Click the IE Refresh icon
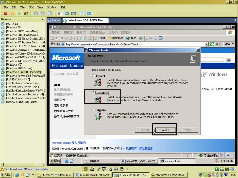The height and width of the screenshot is (178, 238). pos(84,38)
